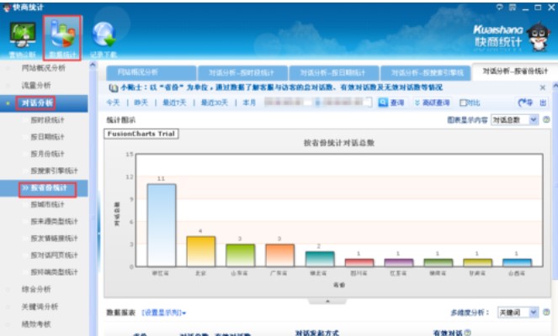
Task: Click the help icon next to 有效对话
Action: pos(467,333)
